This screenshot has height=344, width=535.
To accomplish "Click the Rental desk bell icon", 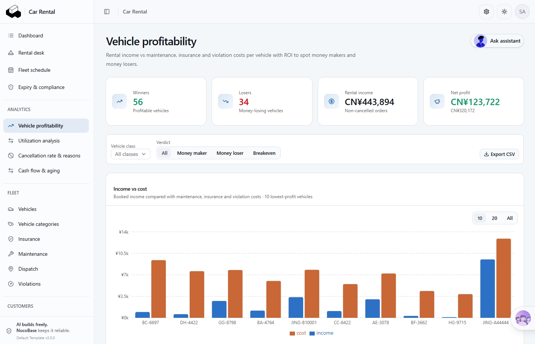I will [x=11, y=53].
